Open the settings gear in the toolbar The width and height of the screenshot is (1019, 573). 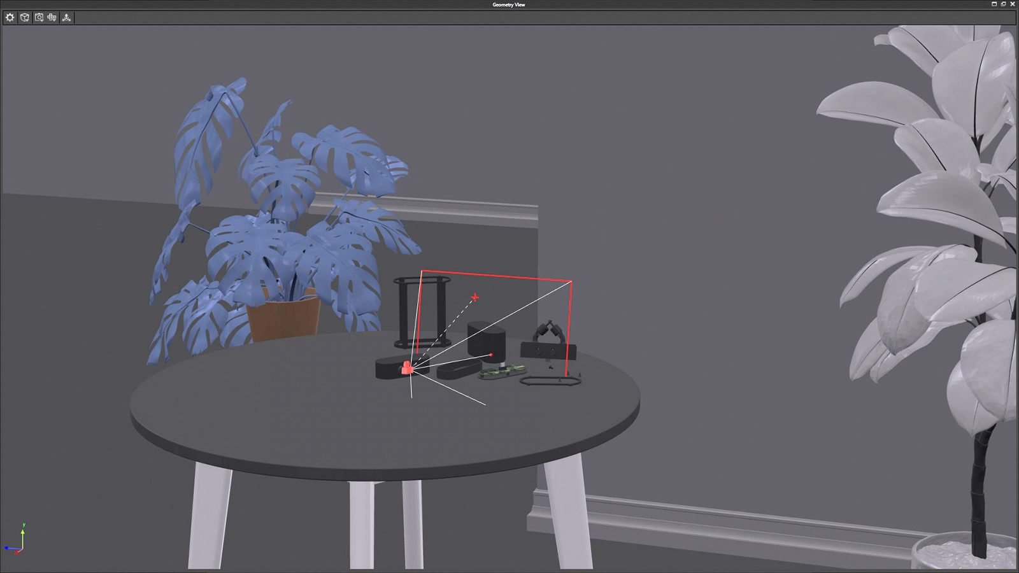pos(9,18)
